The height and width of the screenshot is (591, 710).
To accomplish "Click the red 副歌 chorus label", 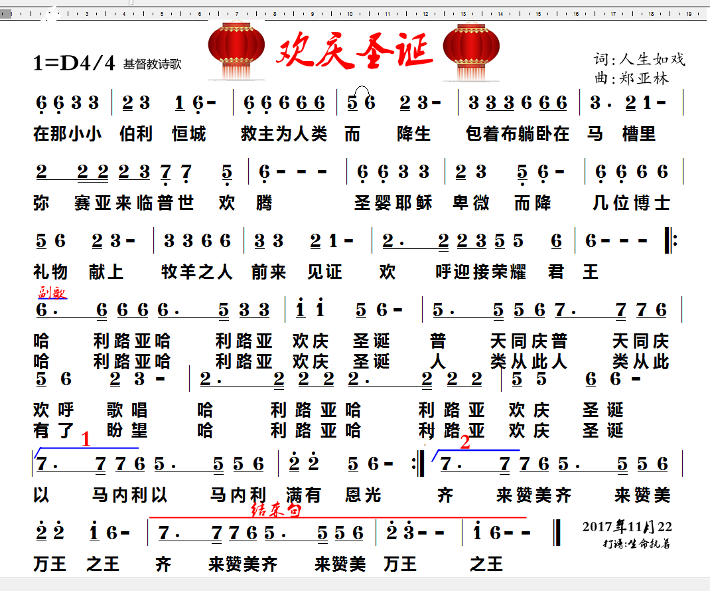I will point(52,293).
